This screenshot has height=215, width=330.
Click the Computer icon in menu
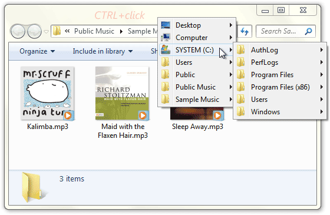[166, 38]
